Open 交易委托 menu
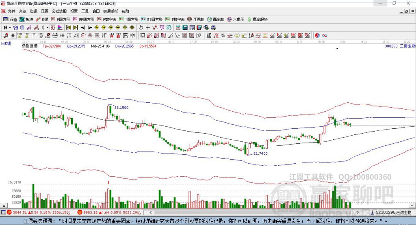This screenshot has height=225, width=416. (x=110, y=11)
